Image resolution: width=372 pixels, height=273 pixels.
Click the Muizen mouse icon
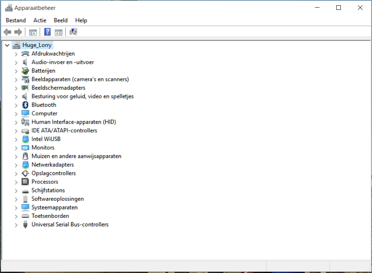(x=25, y=156)
